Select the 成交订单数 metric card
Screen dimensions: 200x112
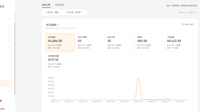tap(90, 43)
